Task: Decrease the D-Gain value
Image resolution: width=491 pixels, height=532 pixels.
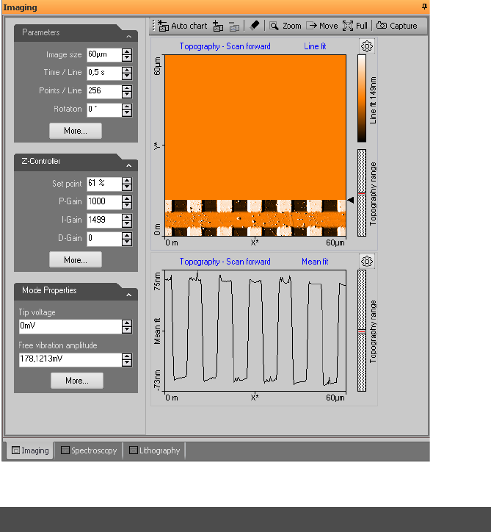Action: (127, 242)
